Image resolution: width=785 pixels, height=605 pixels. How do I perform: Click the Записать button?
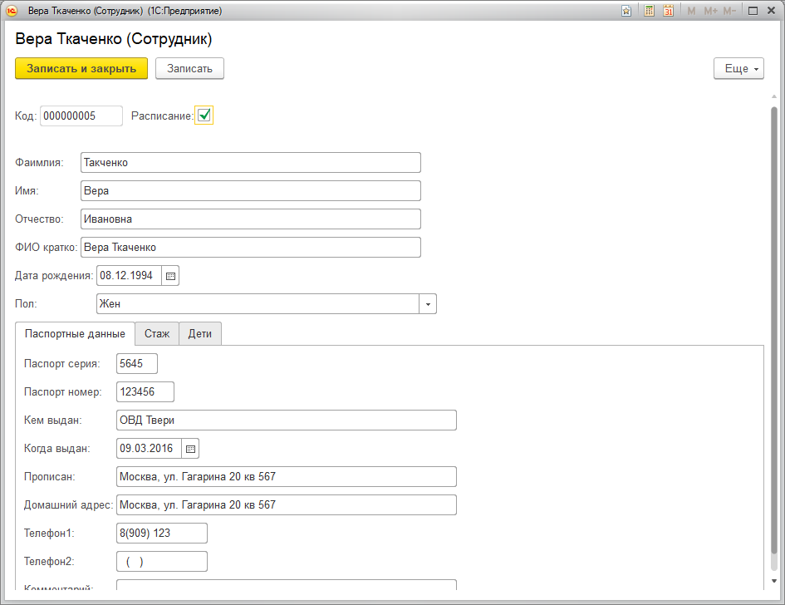point(189,69)
